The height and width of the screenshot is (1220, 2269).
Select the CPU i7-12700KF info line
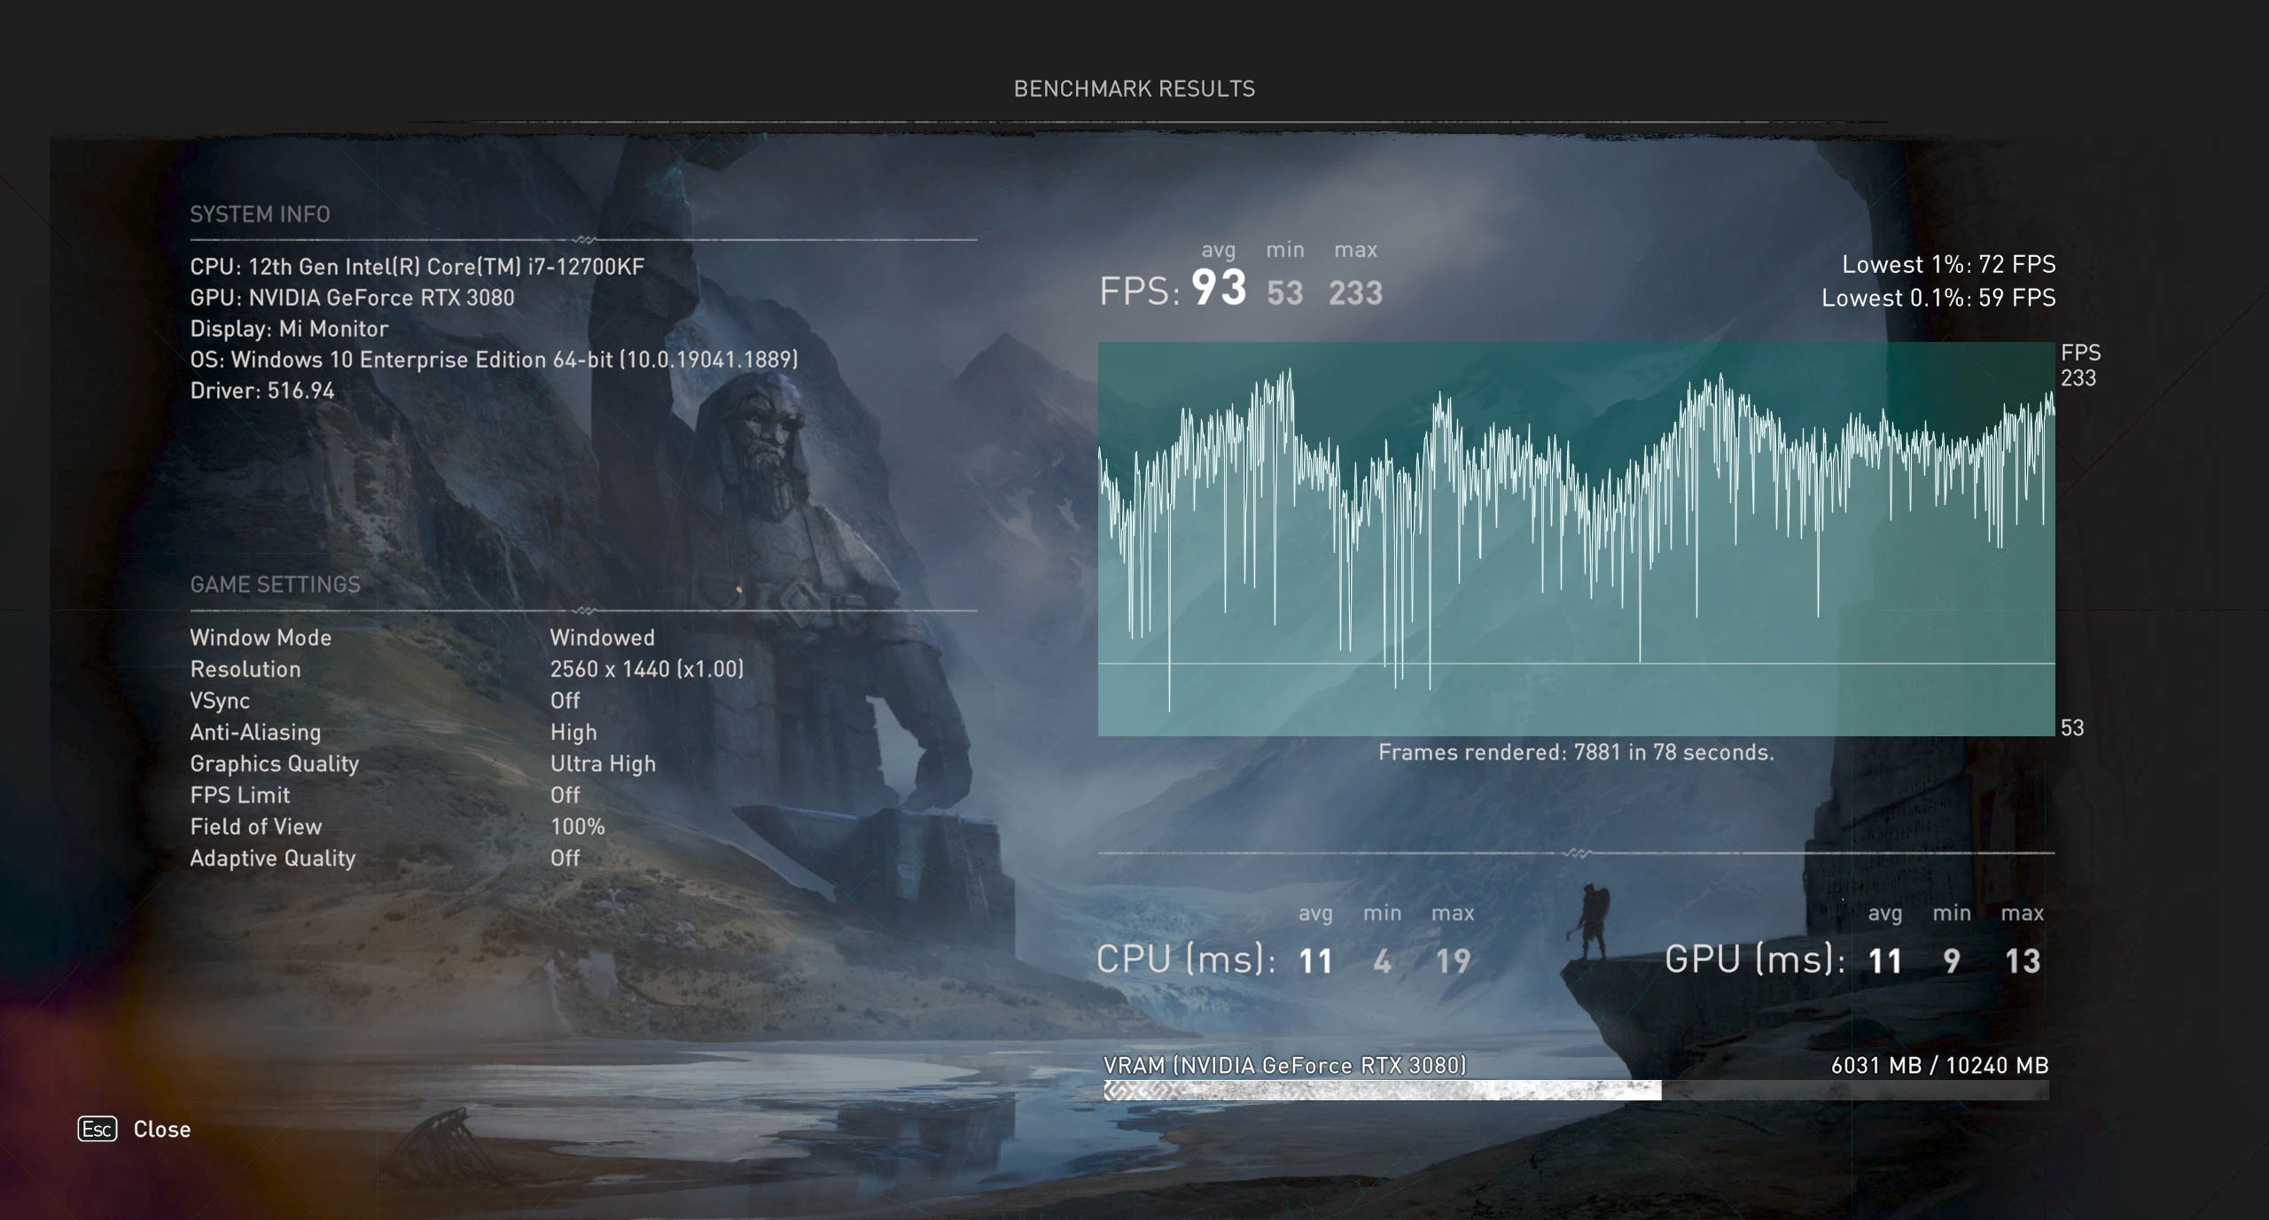[x=417, y=267]
